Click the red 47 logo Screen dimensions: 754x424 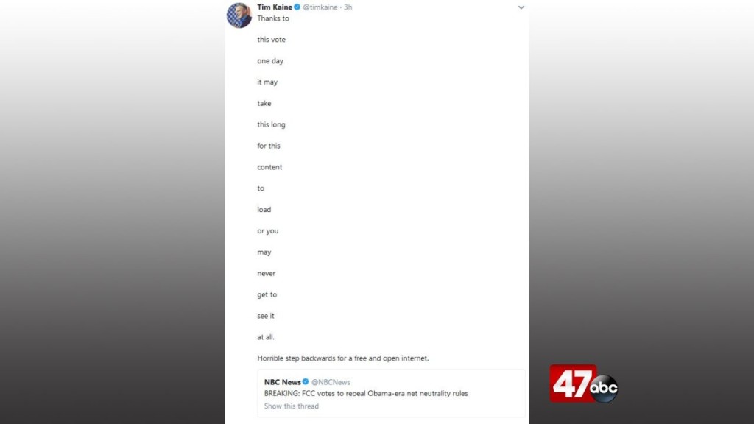click(573, 383)
